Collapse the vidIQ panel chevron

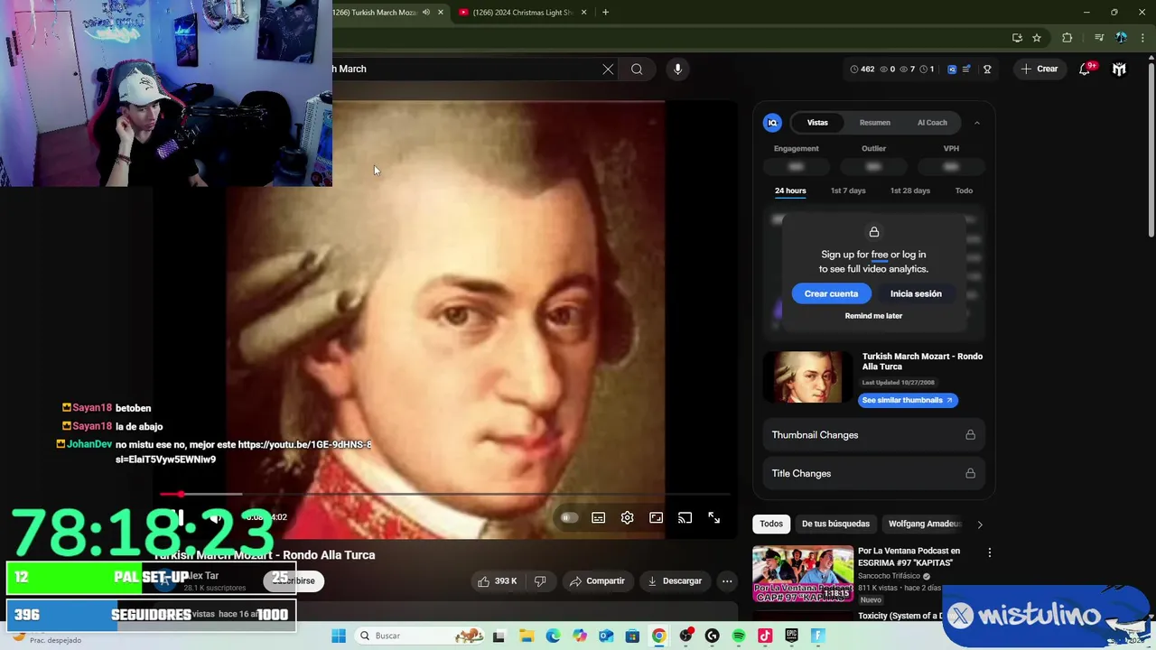click(976, 123)
